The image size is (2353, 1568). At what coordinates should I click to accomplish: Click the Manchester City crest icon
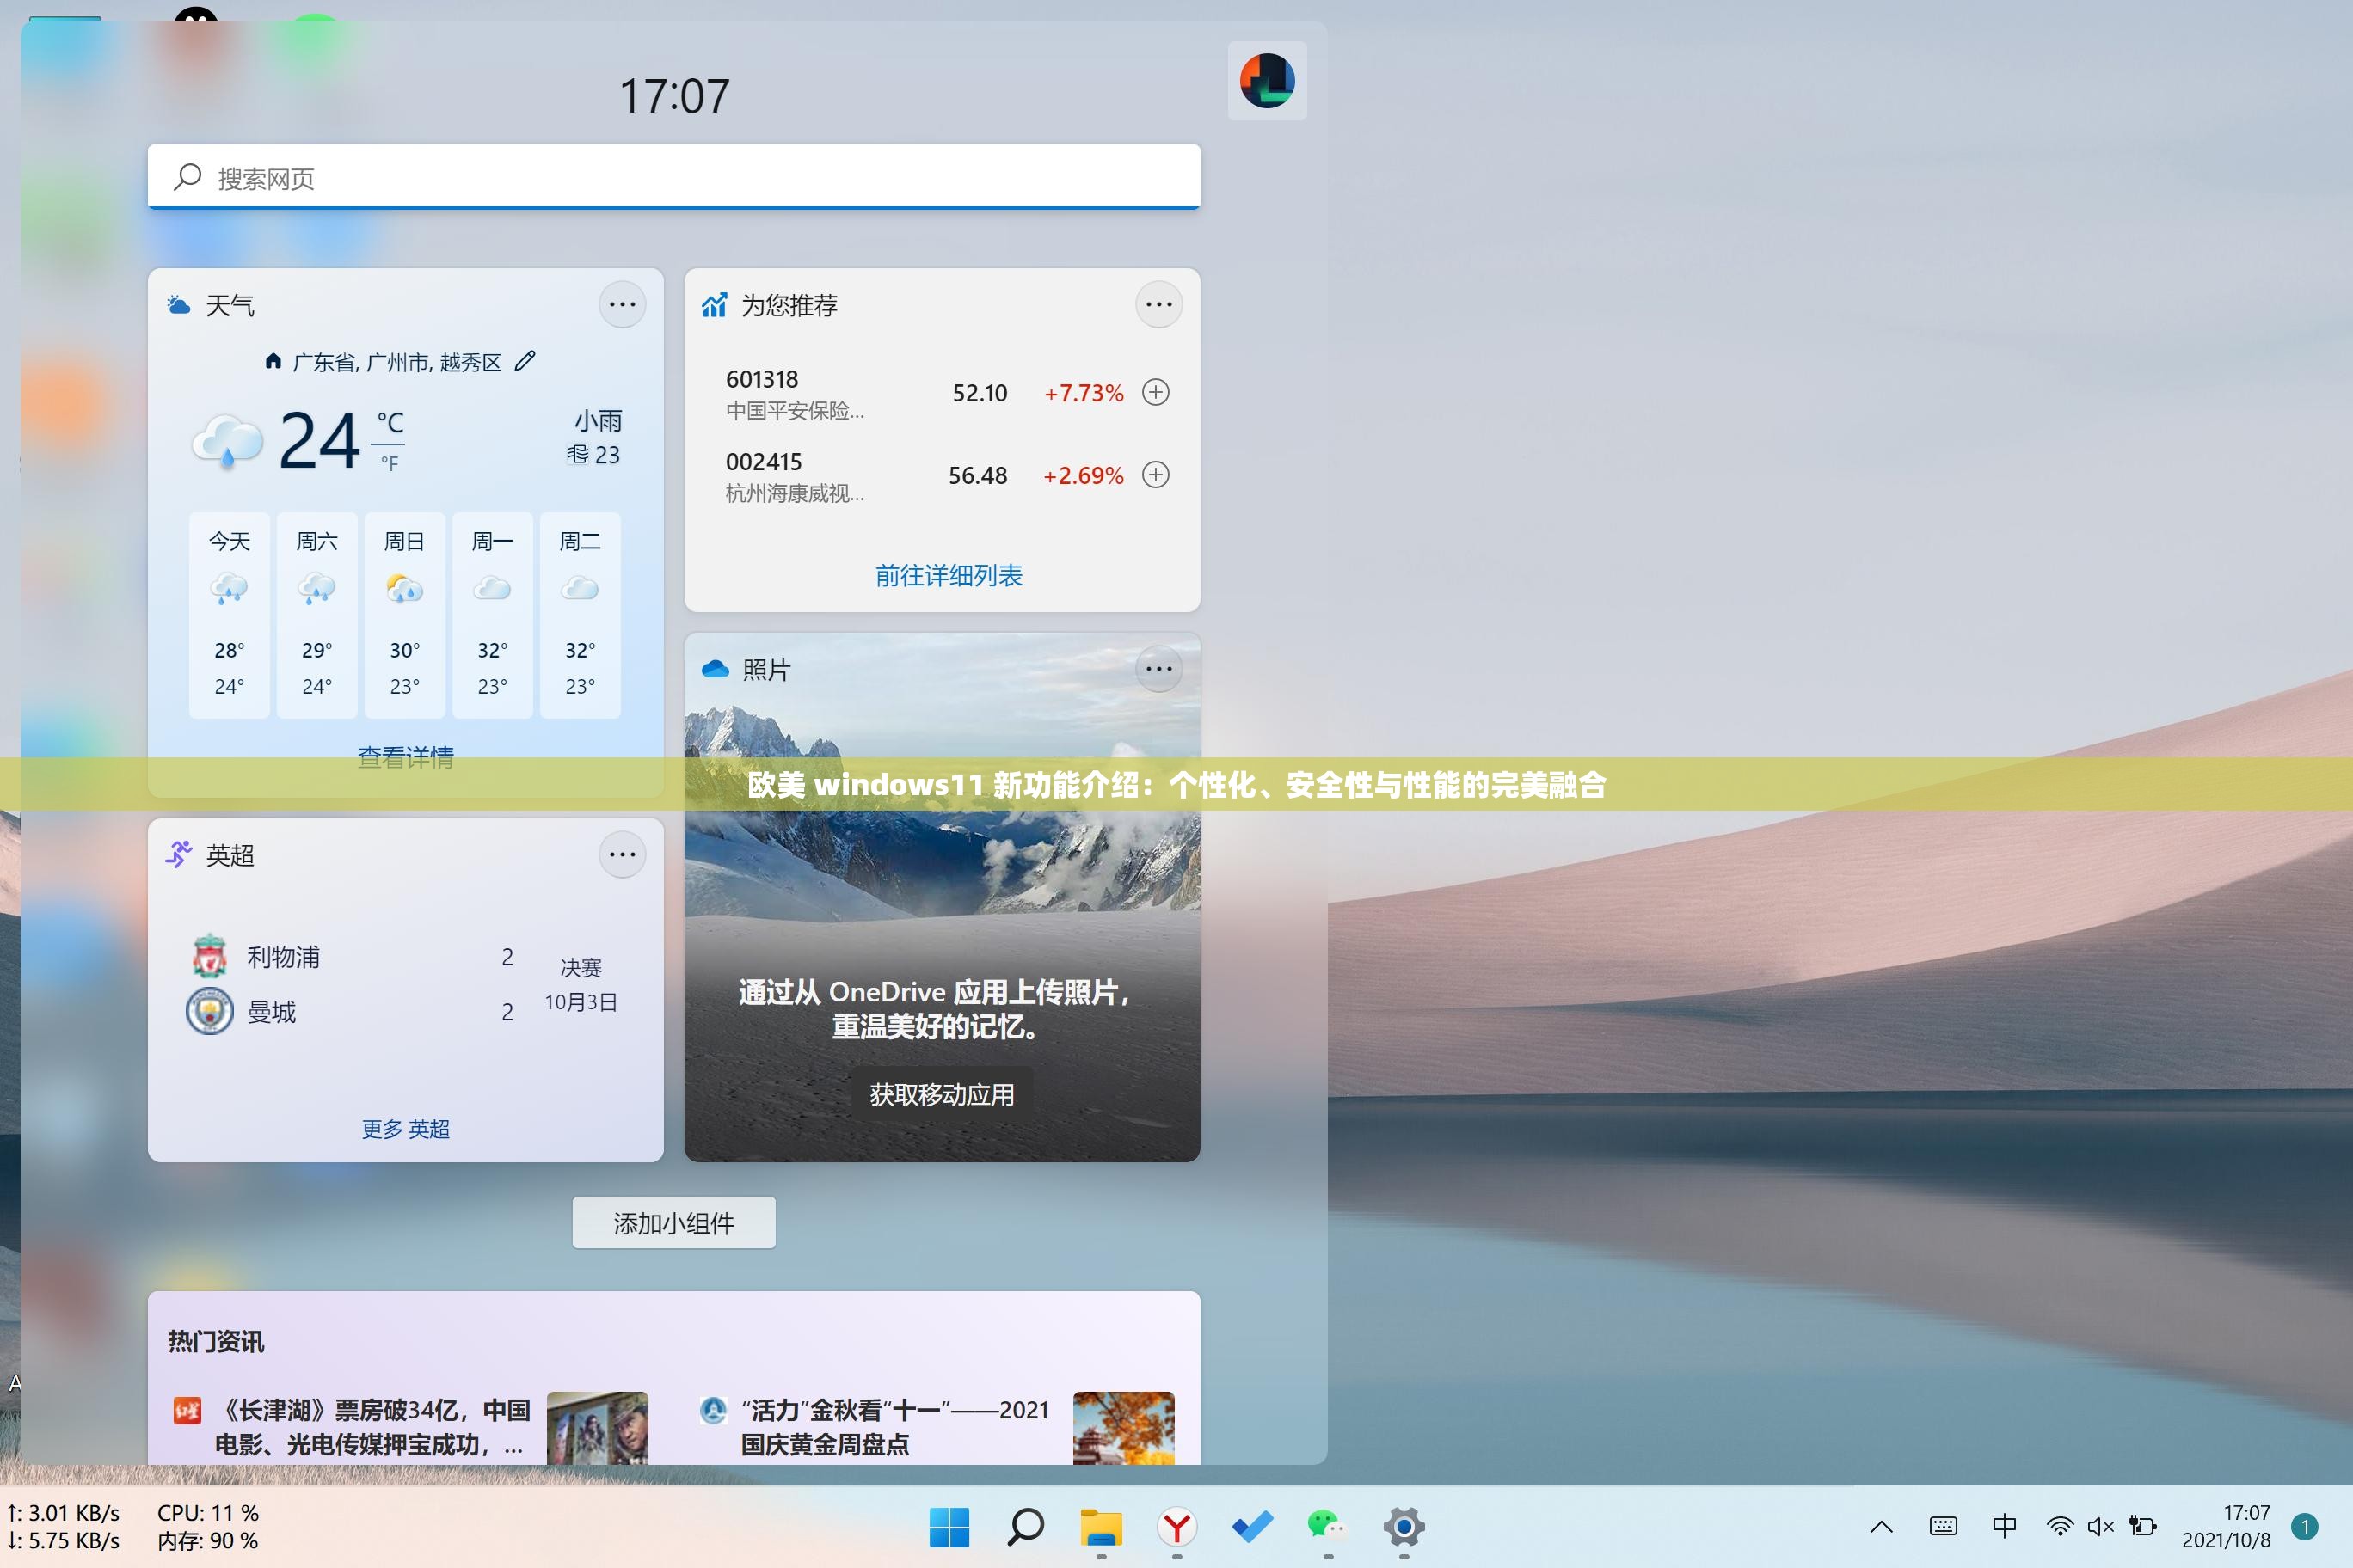(211, 1012)
